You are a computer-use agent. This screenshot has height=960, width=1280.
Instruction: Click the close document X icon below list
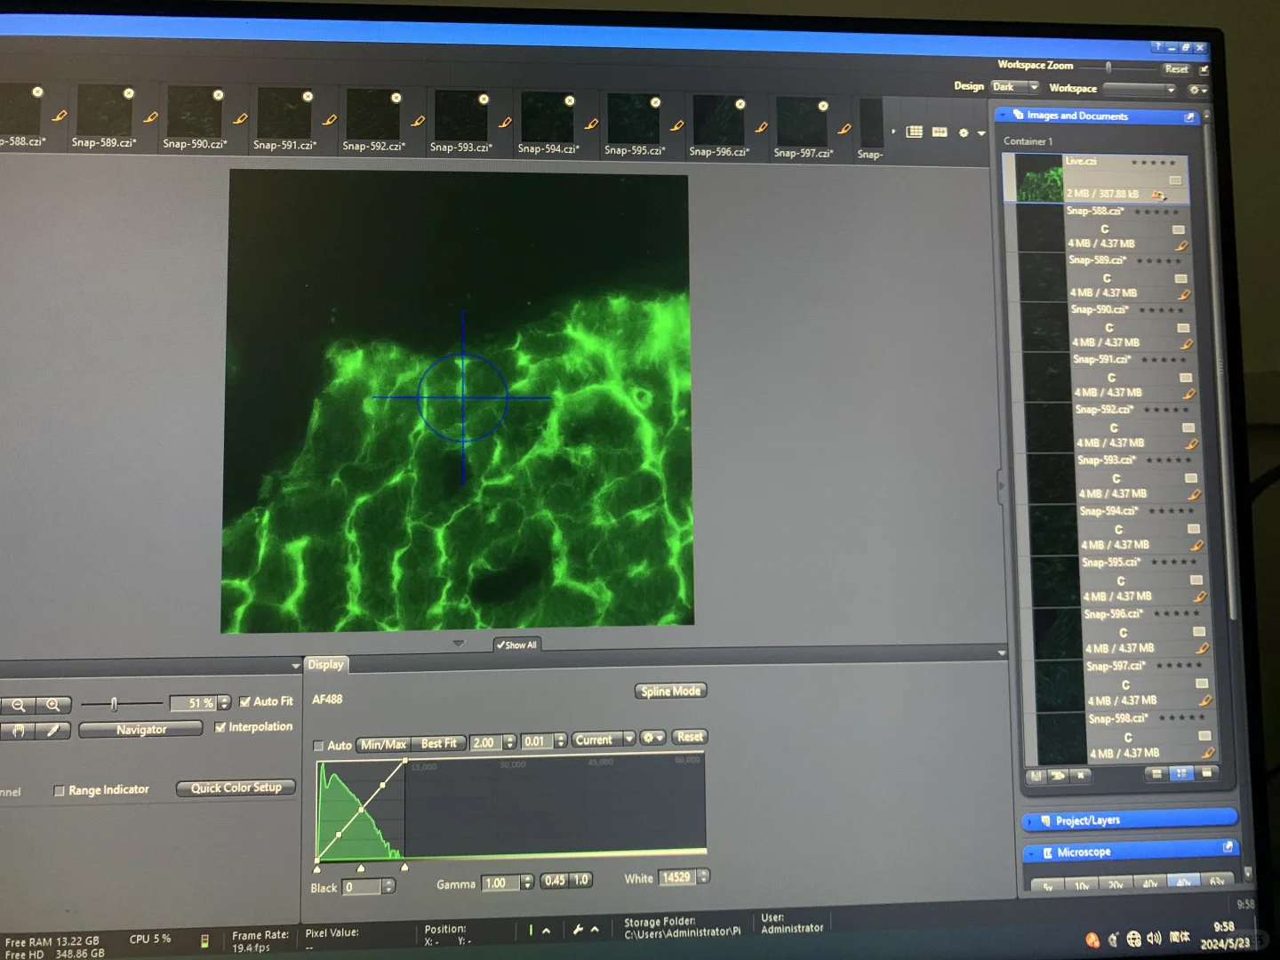1080,775
